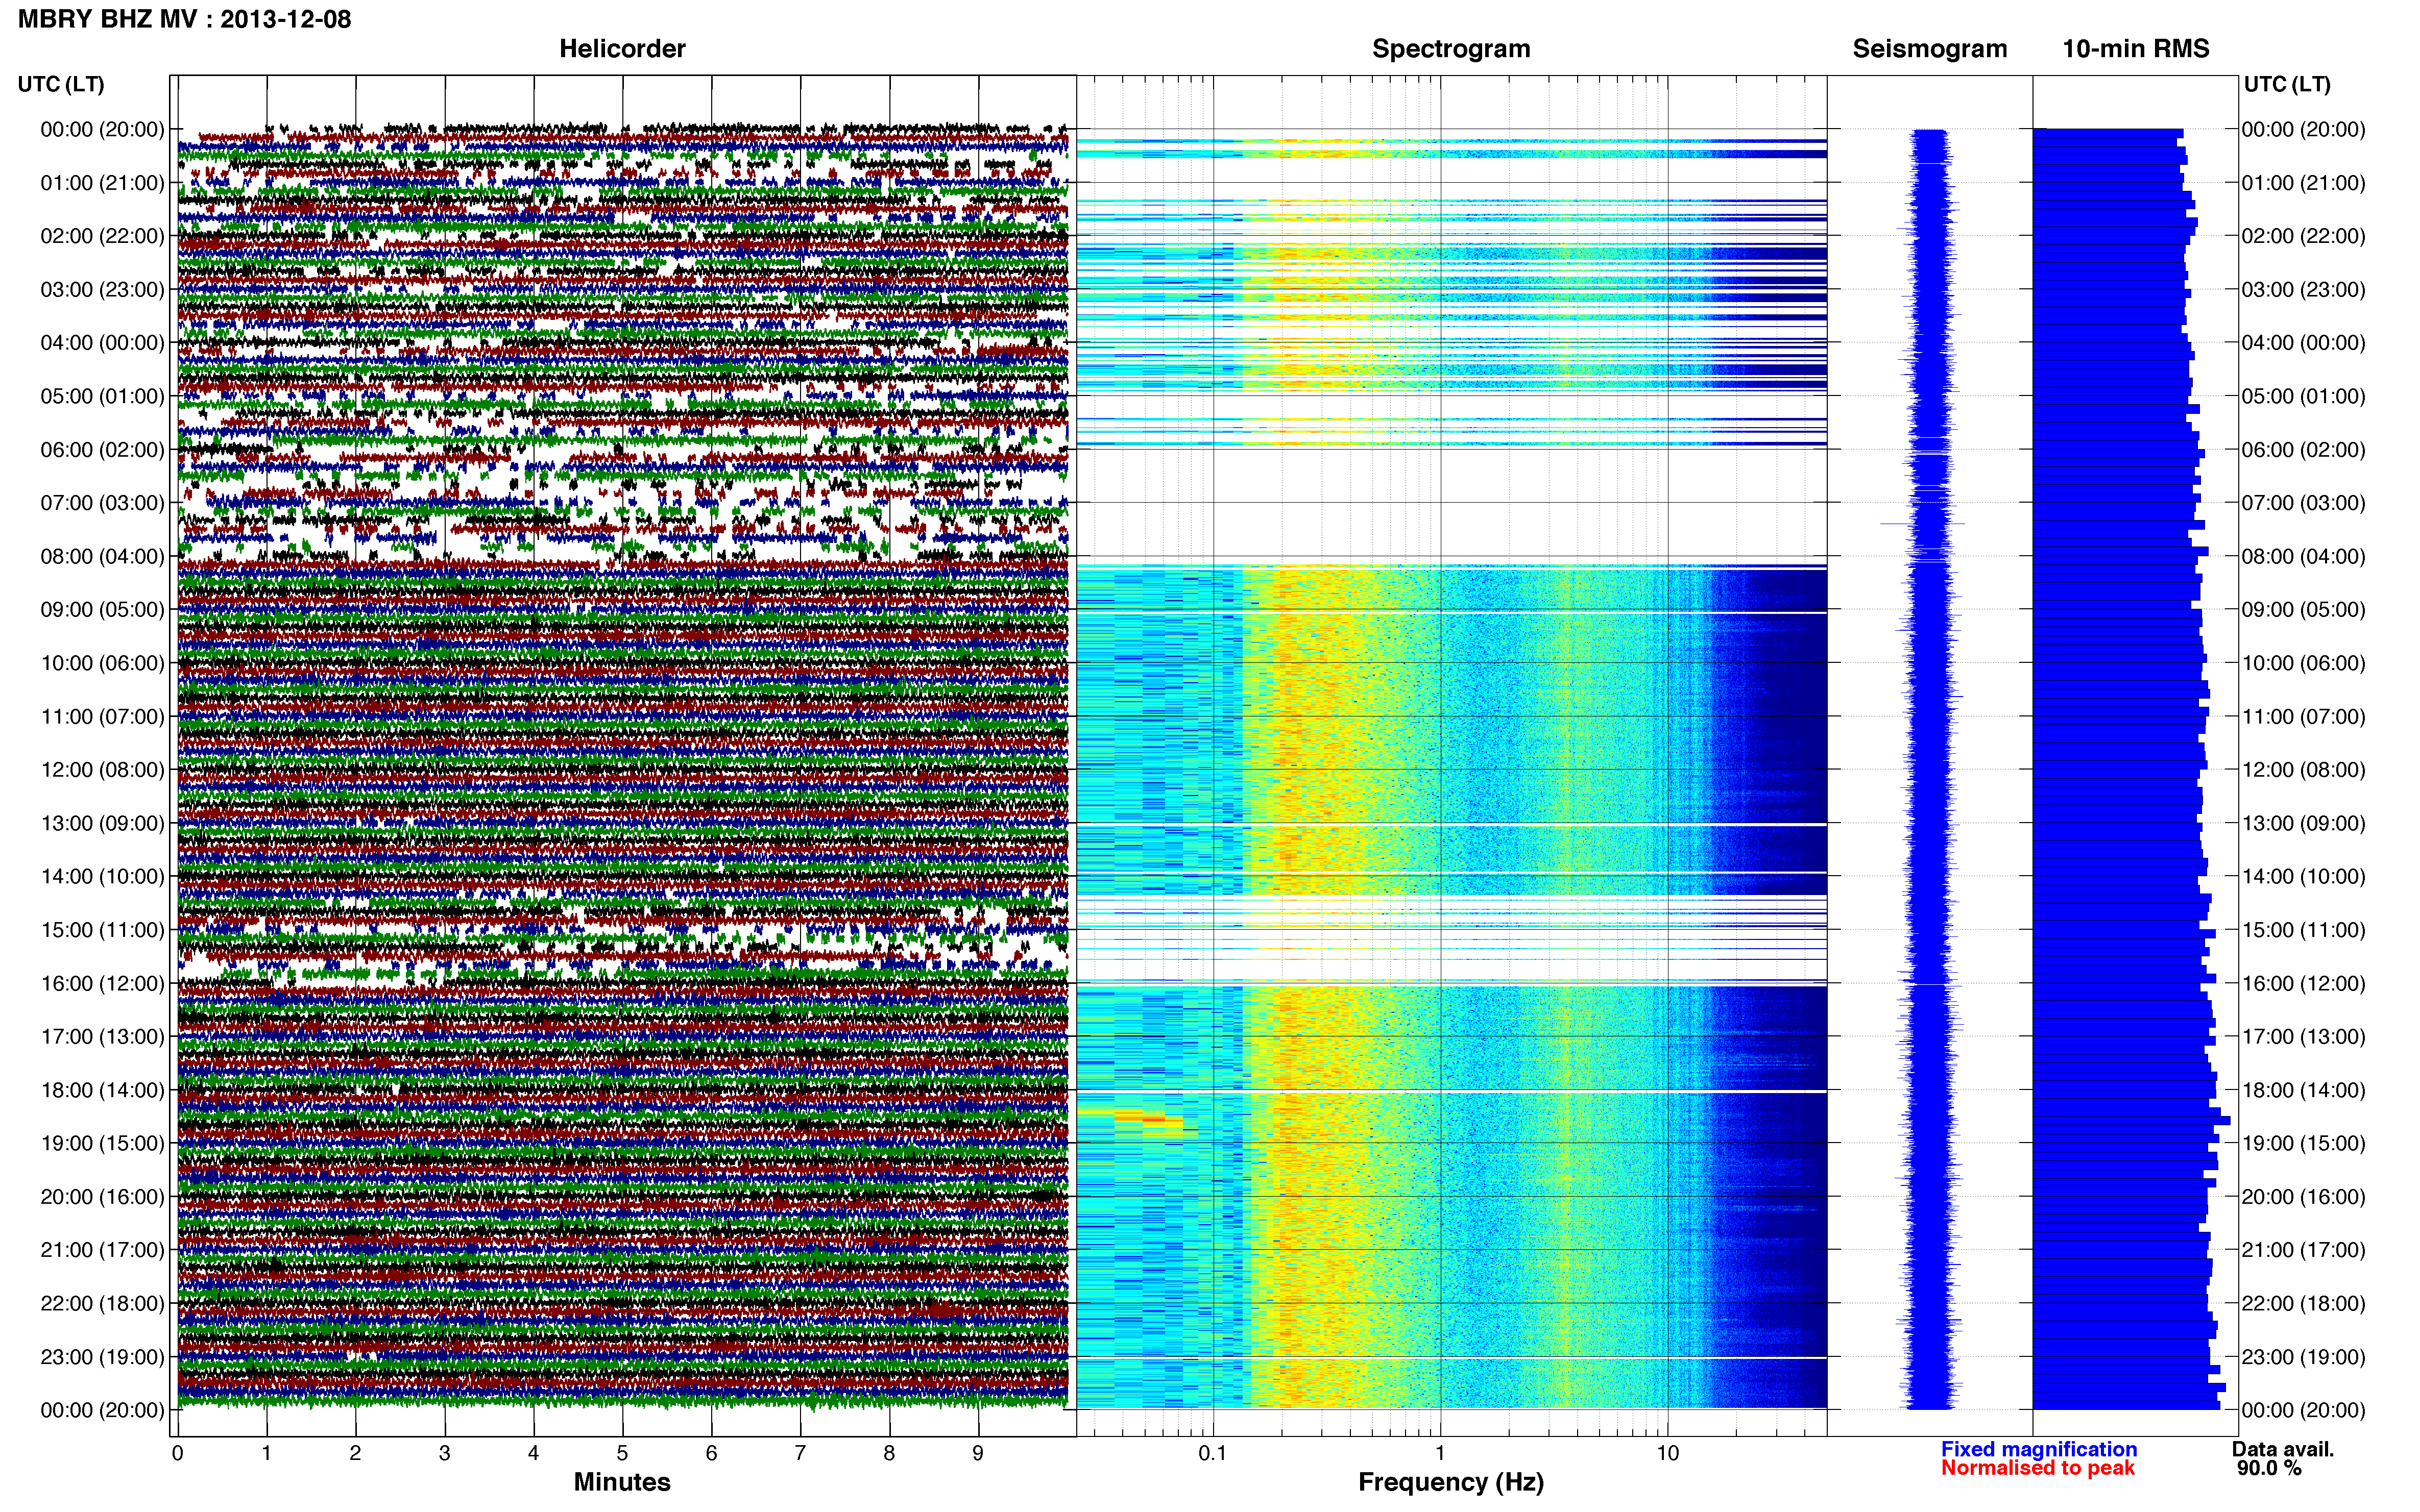The width and height of the screenshot is (2420, 1512).
Task: Click Minutes axis tick "7"
Action: pos(801,1453)
